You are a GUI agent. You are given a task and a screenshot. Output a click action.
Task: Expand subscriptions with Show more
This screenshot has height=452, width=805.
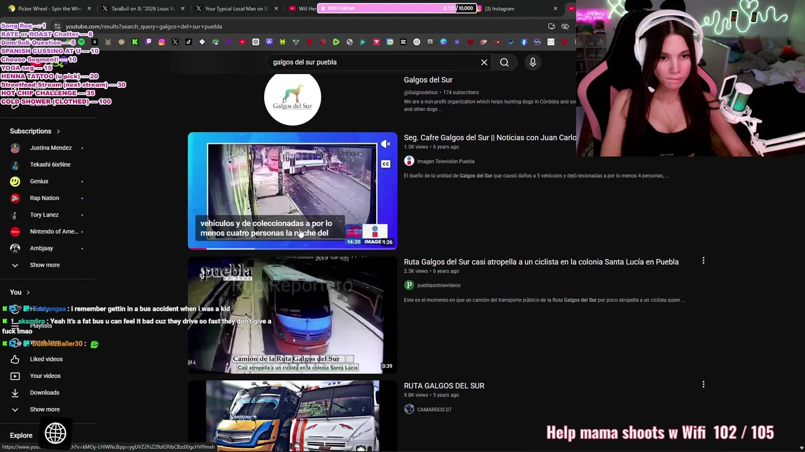pyautogui.click(x=45, y=265)
